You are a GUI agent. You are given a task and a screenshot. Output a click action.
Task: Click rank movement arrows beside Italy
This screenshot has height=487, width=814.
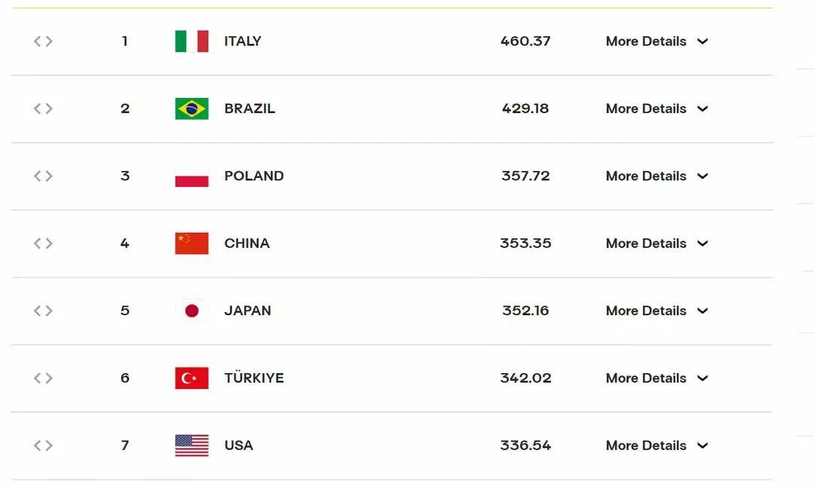point(43,41)
